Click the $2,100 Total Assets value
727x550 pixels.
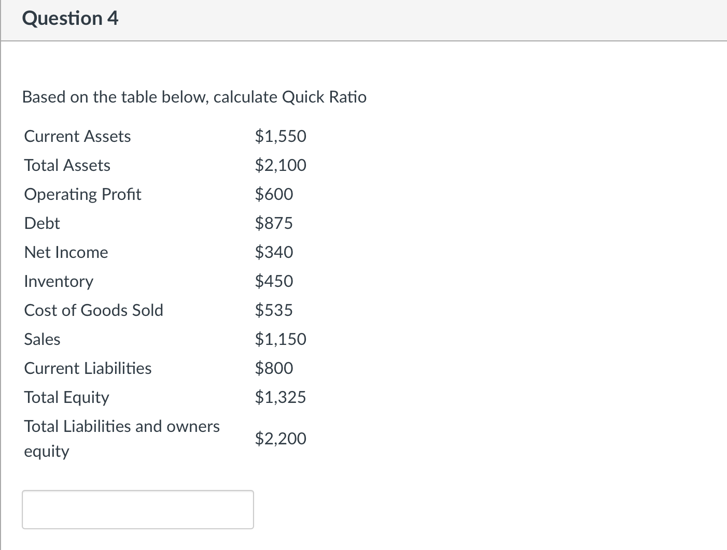pyautogui.click(x=281, y=165)
